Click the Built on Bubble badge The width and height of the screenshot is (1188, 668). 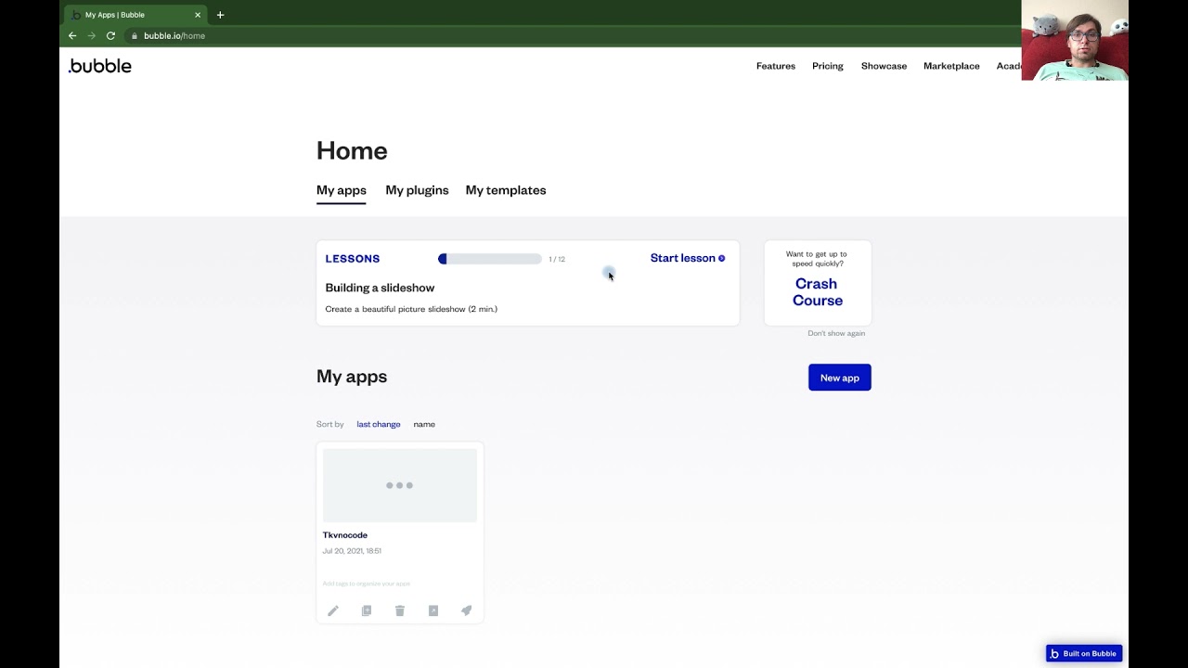pyautogui.click(x=1084, y=653)
